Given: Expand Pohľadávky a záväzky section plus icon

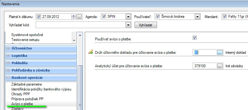Looking at the screenshot, I should pyautogui.click(x=8, y=70).
